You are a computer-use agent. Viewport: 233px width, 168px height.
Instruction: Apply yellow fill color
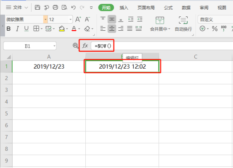(62, 29)
